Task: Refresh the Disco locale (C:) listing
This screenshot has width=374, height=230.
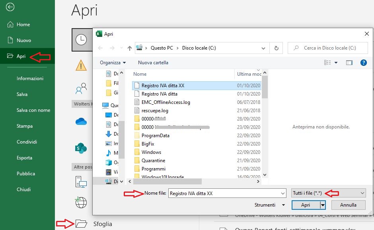Action: pos(277,48)
